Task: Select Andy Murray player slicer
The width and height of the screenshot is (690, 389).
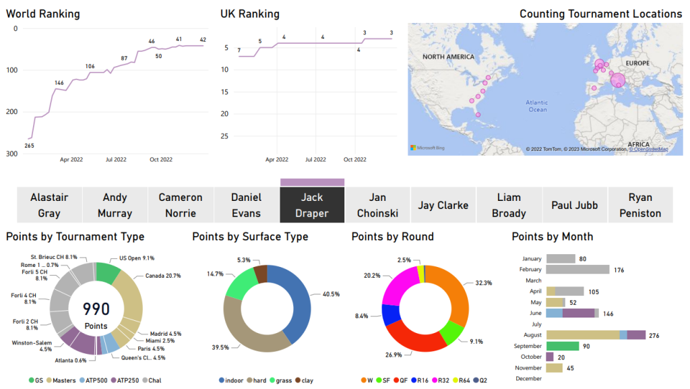Action: tap(115, 205)
